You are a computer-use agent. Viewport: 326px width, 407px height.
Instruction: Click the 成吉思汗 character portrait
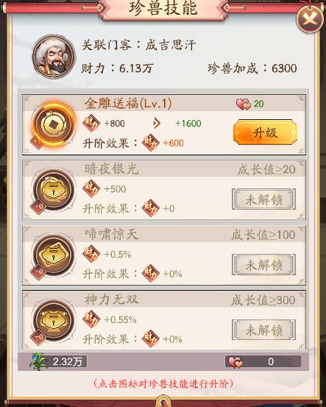pyautogui.click(x=54, y=57)
